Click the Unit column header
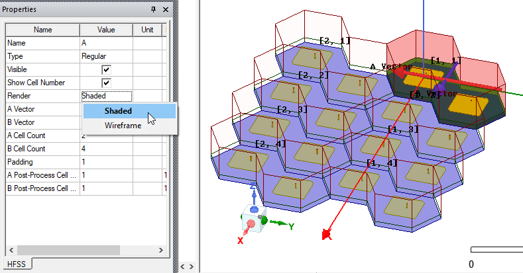The image size is (523, 273). pos(147,30)
